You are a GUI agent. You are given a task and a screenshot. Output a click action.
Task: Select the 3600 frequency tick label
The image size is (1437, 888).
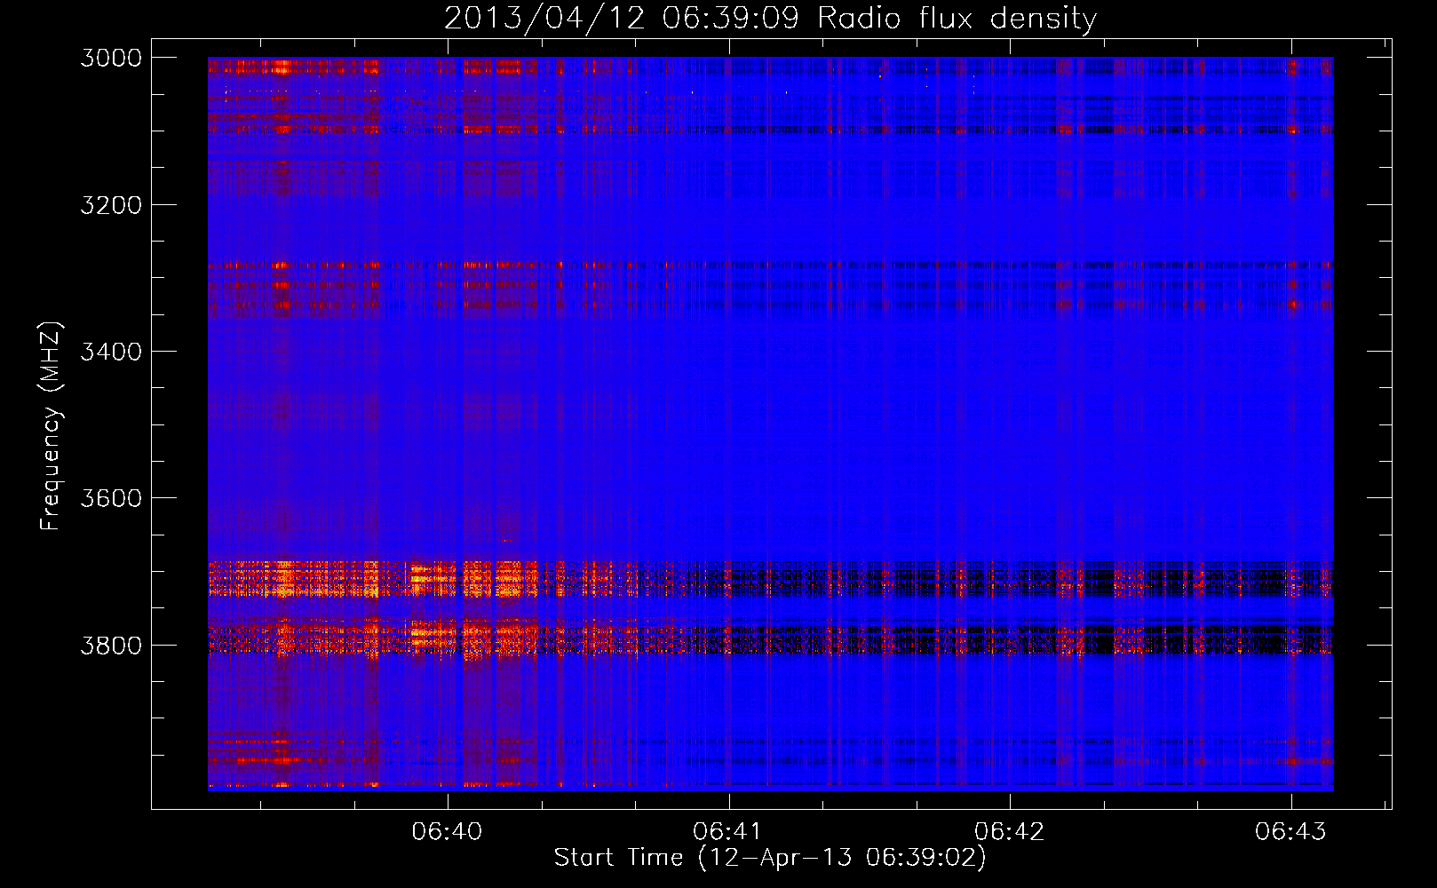click(x=111, y=498)
